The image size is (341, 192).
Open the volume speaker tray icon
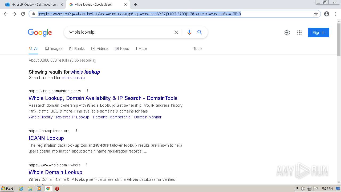pos(303,189)
